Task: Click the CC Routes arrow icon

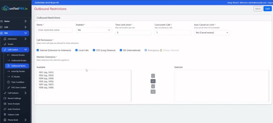Action: point(8,77)
